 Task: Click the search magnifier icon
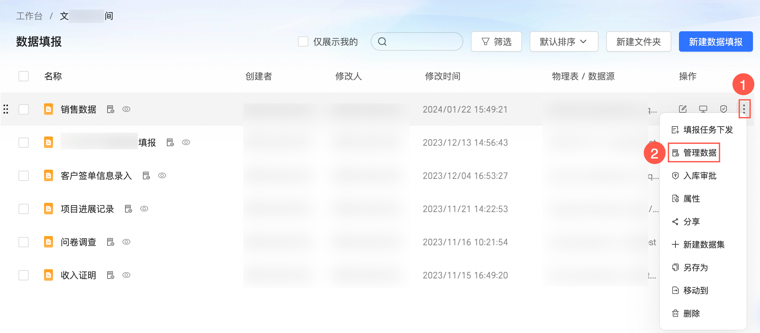[x=382, y=41]
